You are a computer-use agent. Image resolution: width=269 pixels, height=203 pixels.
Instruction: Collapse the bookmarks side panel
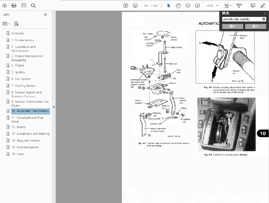[54, 107]
